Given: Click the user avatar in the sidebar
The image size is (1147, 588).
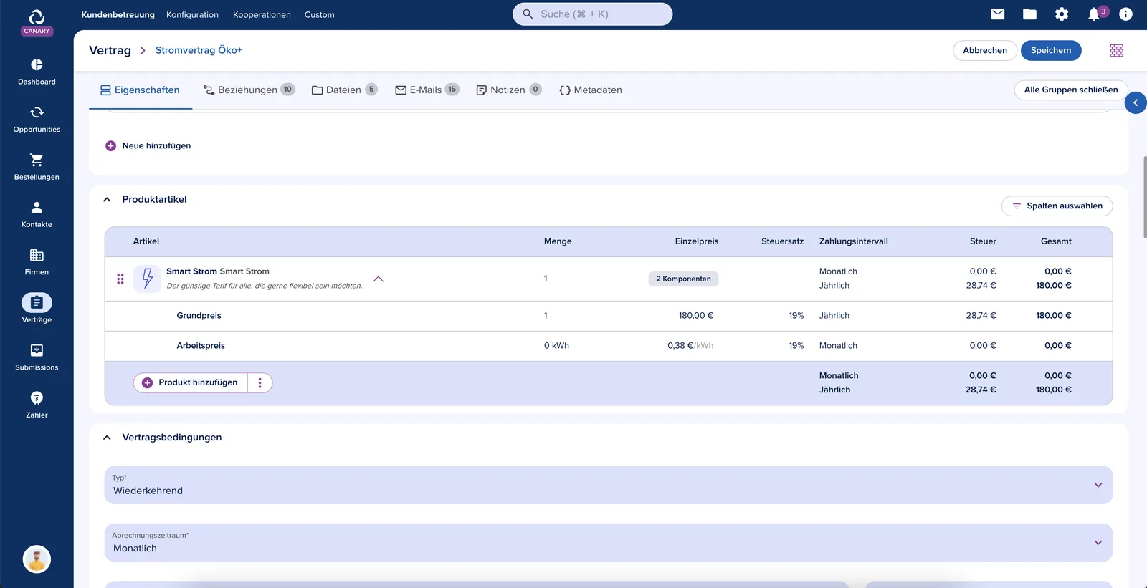Looking at the screenshot, I should pos(37,559).
